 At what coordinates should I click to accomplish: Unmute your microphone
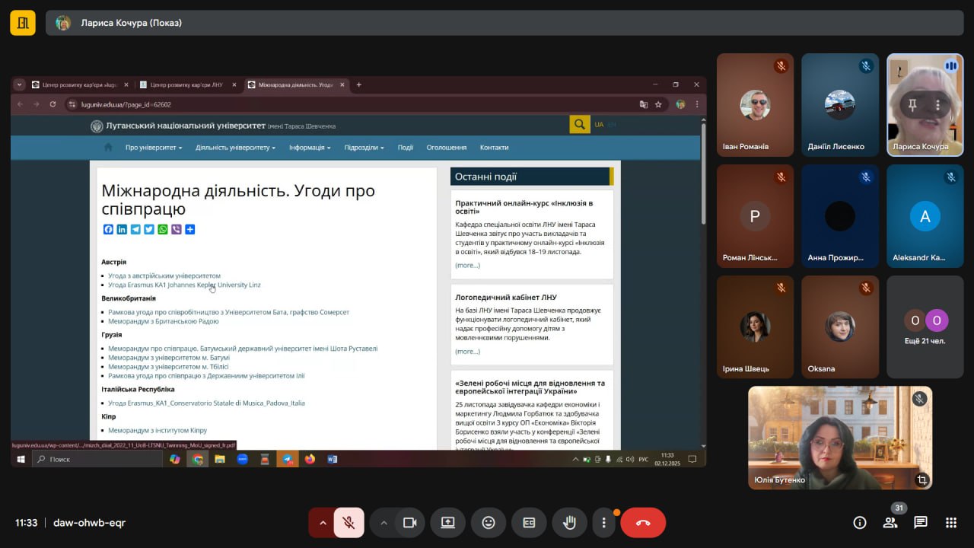point(349,523)
